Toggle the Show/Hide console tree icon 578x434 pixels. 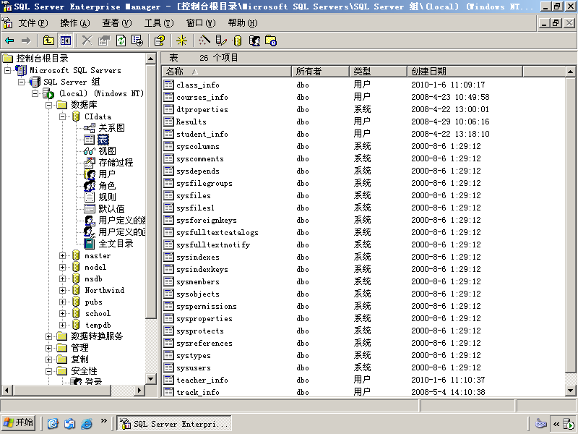pyautogui.click(x=66, y=41)
